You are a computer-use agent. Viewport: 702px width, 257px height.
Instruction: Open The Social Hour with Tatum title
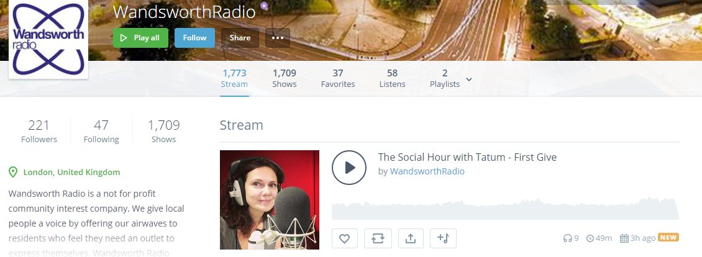click(467, 157)
